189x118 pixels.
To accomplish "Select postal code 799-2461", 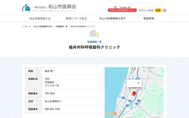I will click(x=50, y=94).
